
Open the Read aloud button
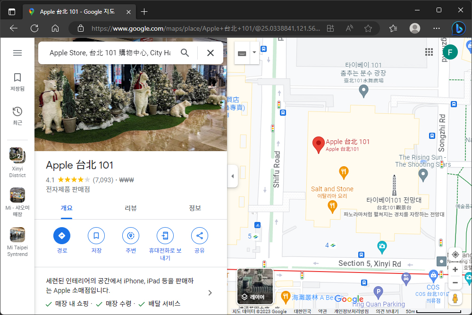pos(349,29)
